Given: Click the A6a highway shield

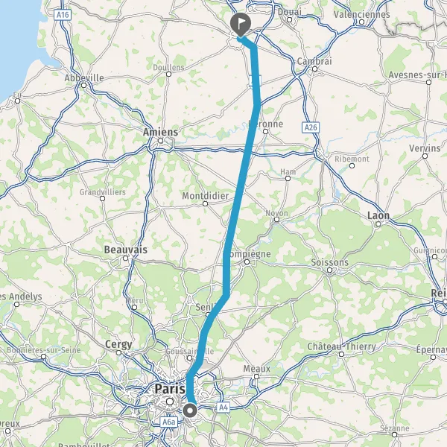Looking at the screenshot, I should click(x=168, y=422).
